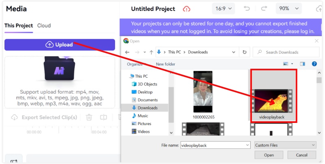The image size is (325, 164).
Task: Toggle the preview pane icon
Action: point(302,64)
